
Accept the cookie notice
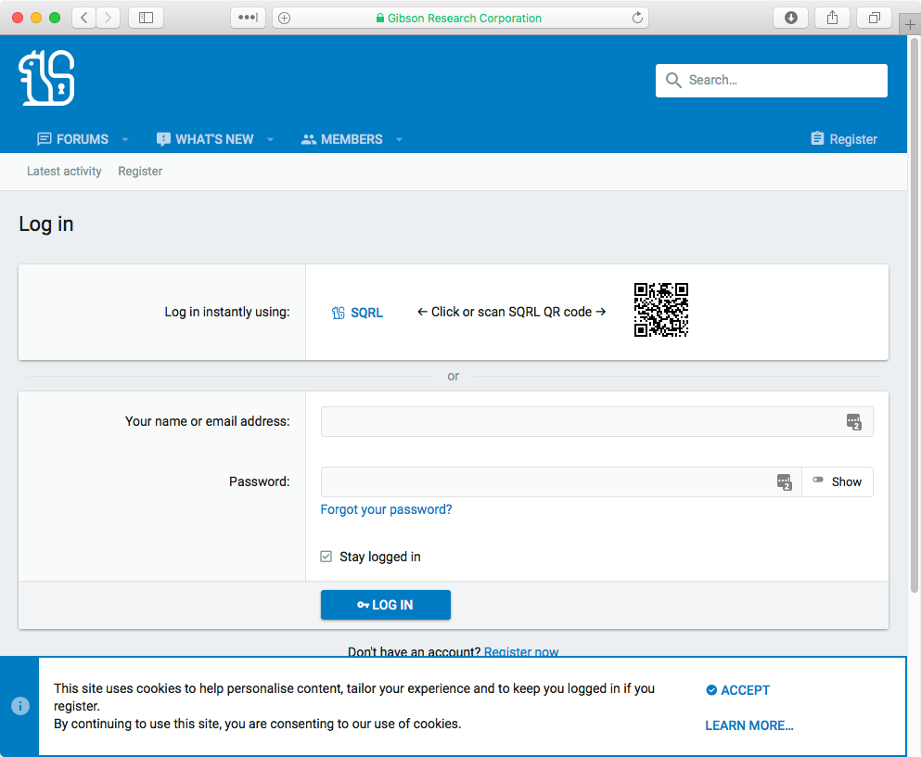[737, 690]
